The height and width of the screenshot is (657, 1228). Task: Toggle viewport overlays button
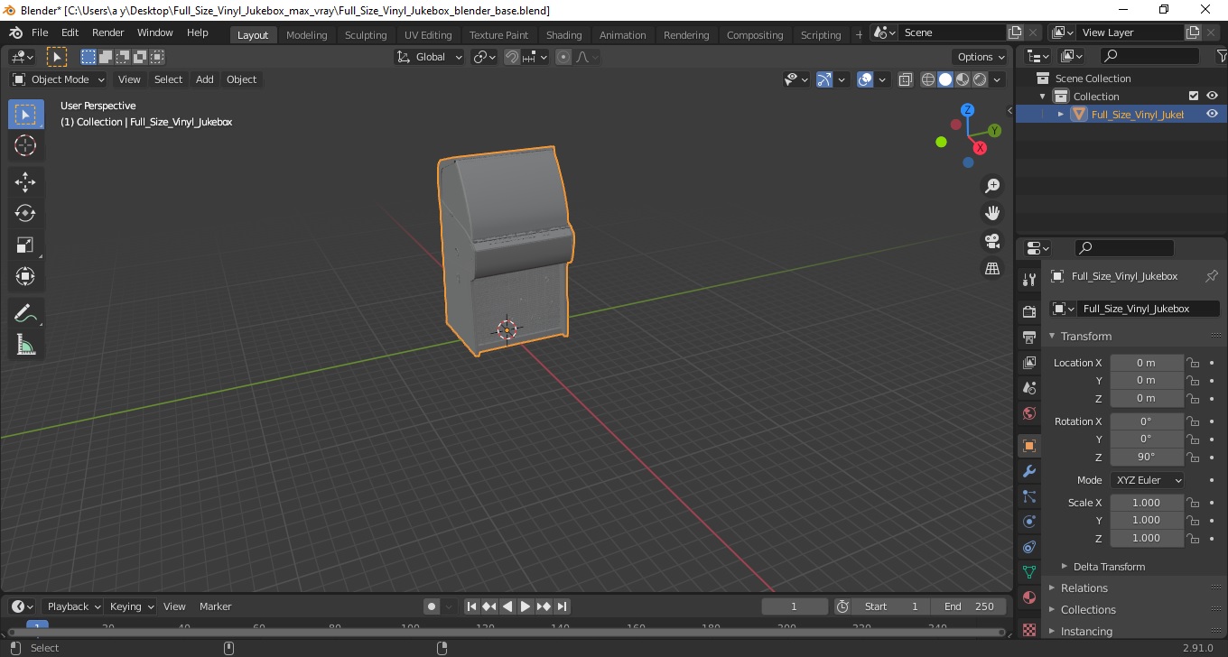pos(865,79)
